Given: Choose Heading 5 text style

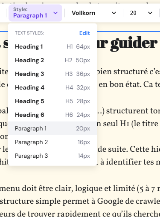Looking at the screenshot, I should pos(52,101).
